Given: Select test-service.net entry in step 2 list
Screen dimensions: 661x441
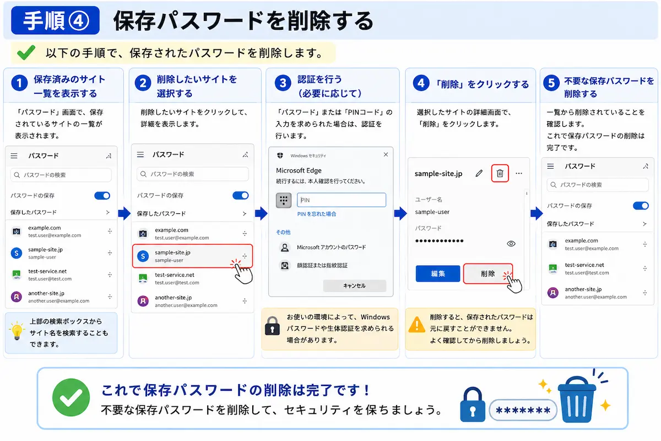Looking at the screenshot, I should (192, 278).
